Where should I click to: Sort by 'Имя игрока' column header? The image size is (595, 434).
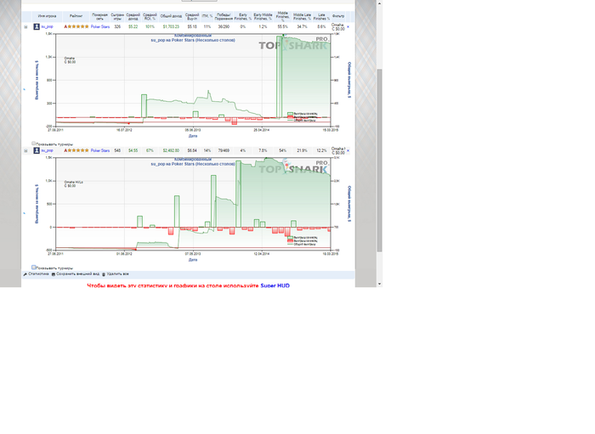[47, 16]
